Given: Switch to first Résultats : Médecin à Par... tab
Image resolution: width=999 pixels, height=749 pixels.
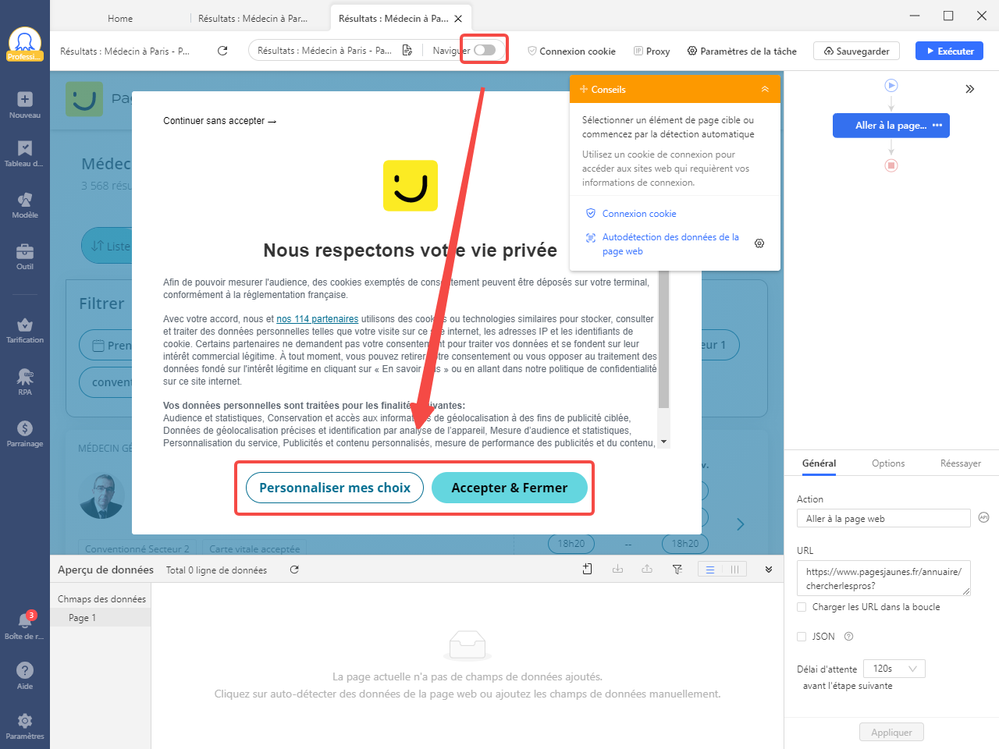Looking at the screenshot, I should click(253, 18).
